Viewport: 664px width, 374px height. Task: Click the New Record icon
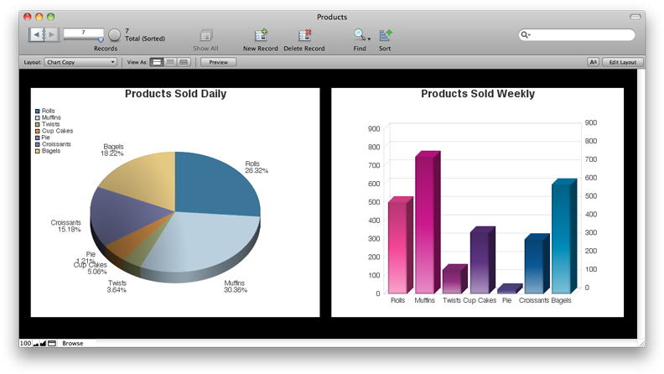coord(261,35)
